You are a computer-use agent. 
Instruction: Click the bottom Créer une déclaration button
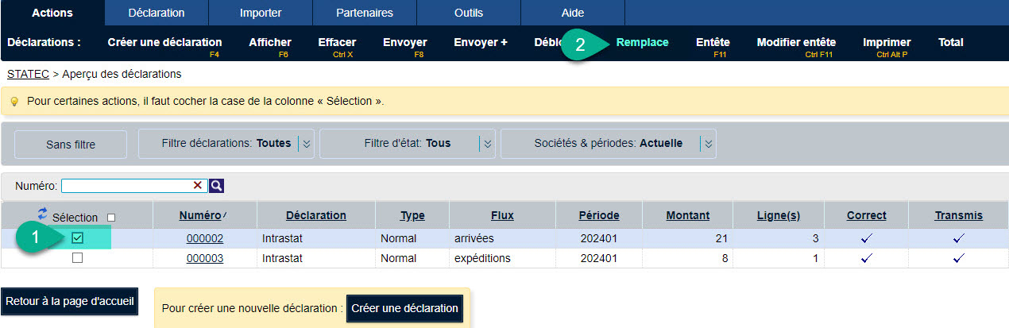point(405,308)
